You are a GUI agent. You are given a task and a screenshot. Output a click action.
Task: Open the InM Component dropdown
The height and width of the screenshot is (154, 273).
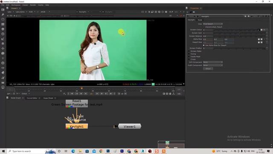coord(213,62)
